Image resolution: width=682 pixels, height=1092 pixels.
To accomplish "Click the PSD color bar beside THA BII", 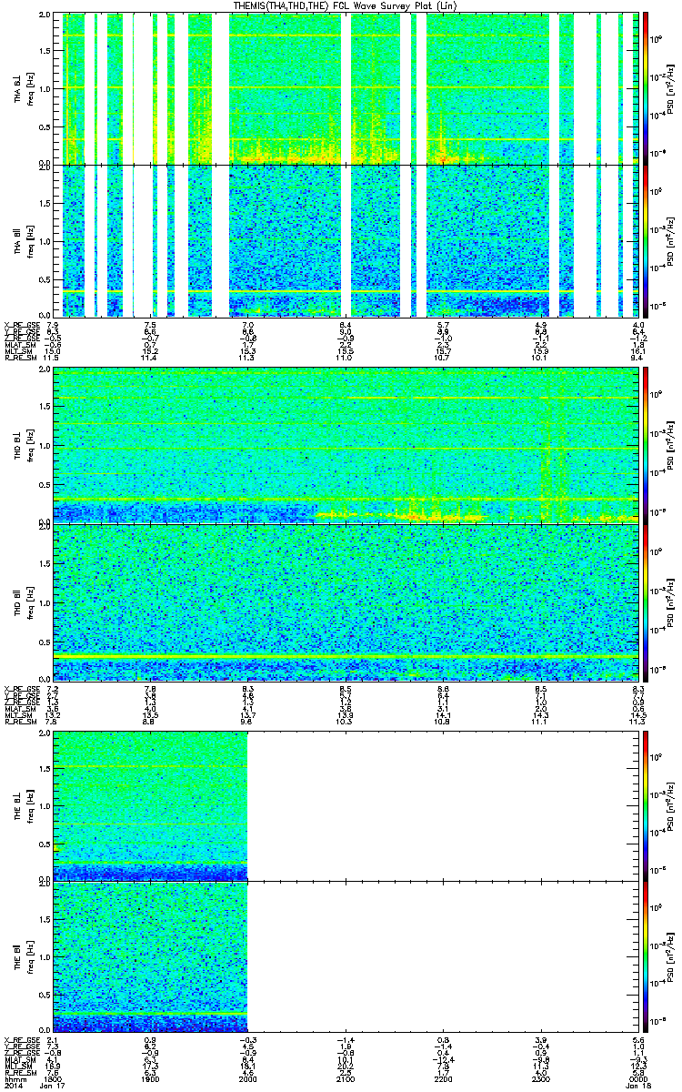I will tap(647, 240).
